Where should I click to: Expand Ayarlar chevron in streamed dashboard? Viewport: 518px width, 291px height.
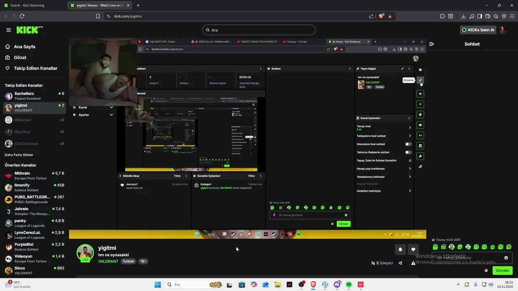point(111,115)
